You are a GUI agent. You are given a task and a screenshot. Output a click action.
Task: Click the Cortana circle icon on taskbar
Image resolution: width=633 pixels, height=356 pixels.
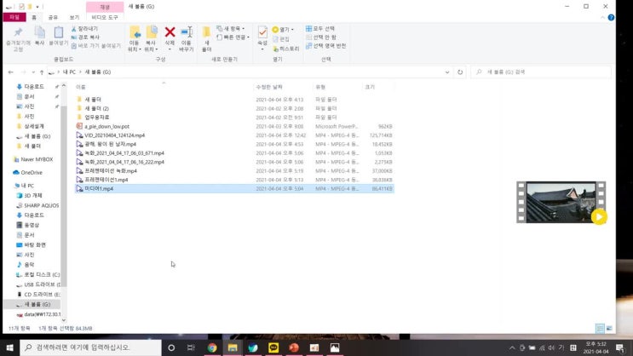[171, 347]
